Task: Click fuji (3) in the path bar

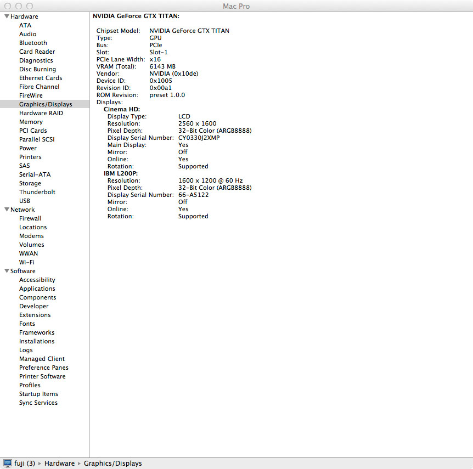Action: tap(25, 463)
